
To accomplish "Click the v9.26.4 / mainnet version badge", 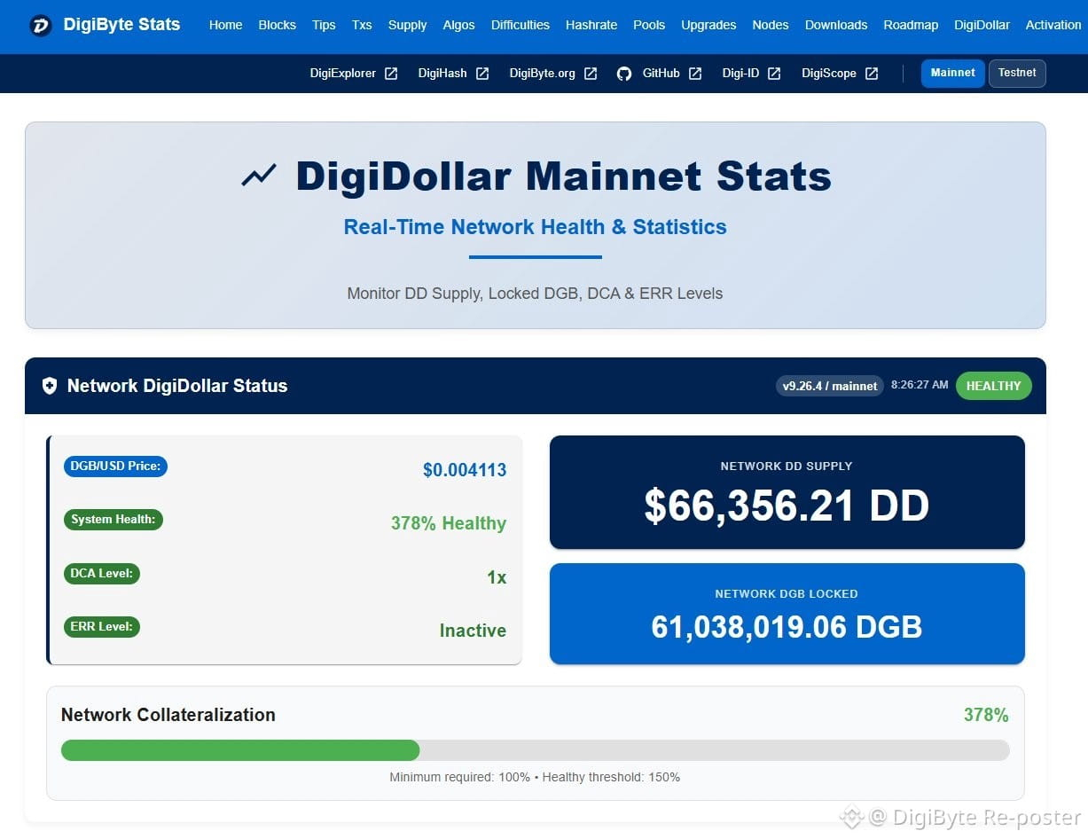I will [830, 386].
